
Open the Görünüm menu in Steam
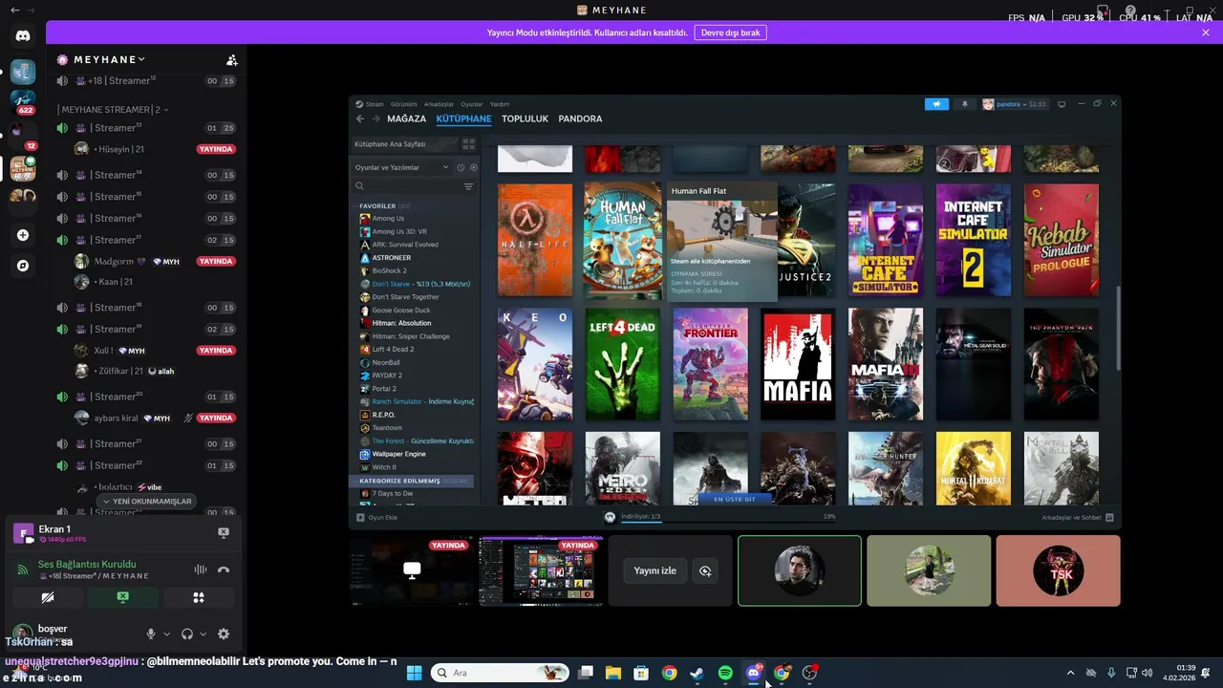403,104
